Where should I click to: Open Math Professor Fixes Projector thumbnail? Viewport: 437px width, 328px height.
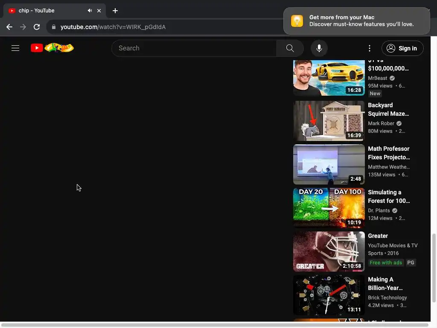coord(329,164)
